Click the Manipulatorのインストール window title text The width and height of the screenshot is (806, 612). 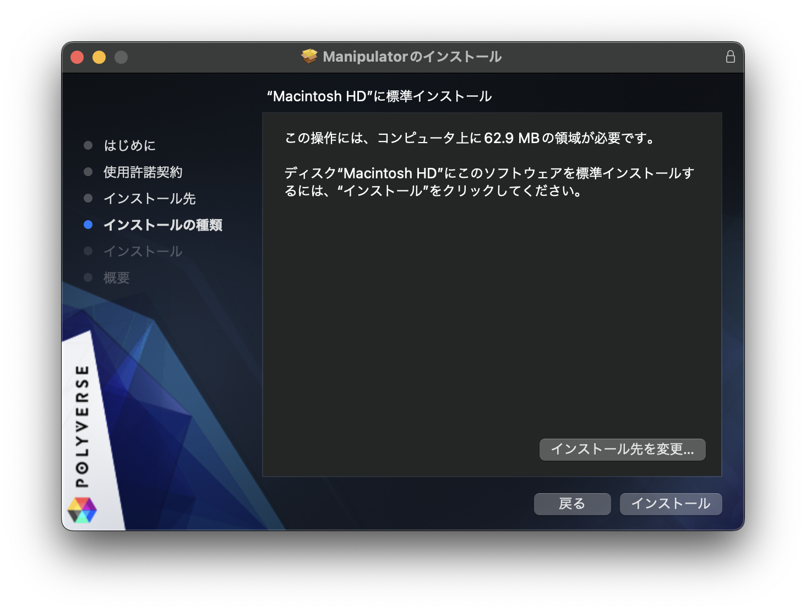[x=412, y=57]
